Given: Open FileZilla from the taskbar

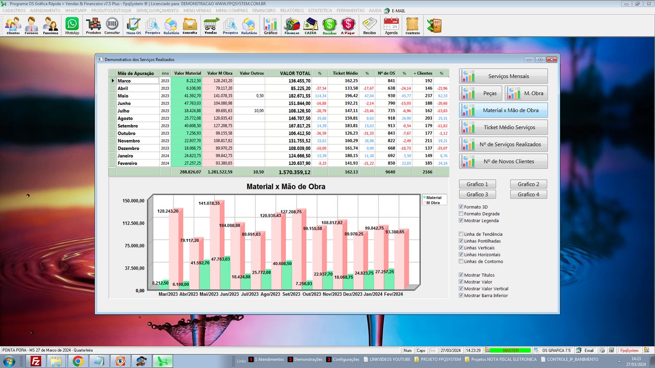Looking at the screenshot, I should point(35,361).
